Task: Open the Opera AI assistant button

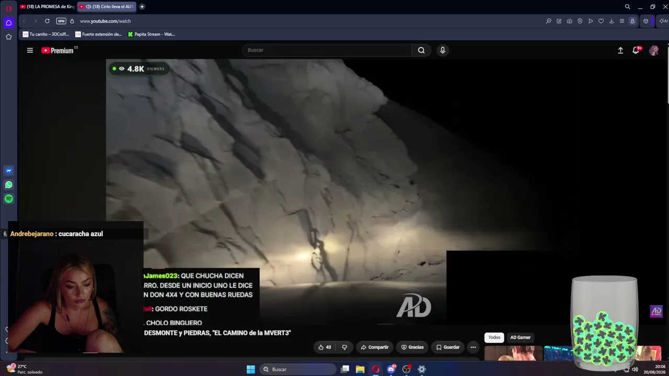Action: [x=663, y=21]
